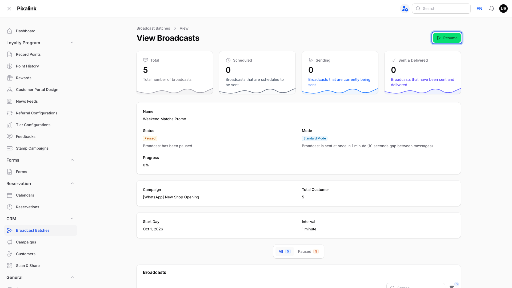
Task: Open the notifications bell
Action: click(492, 9)
